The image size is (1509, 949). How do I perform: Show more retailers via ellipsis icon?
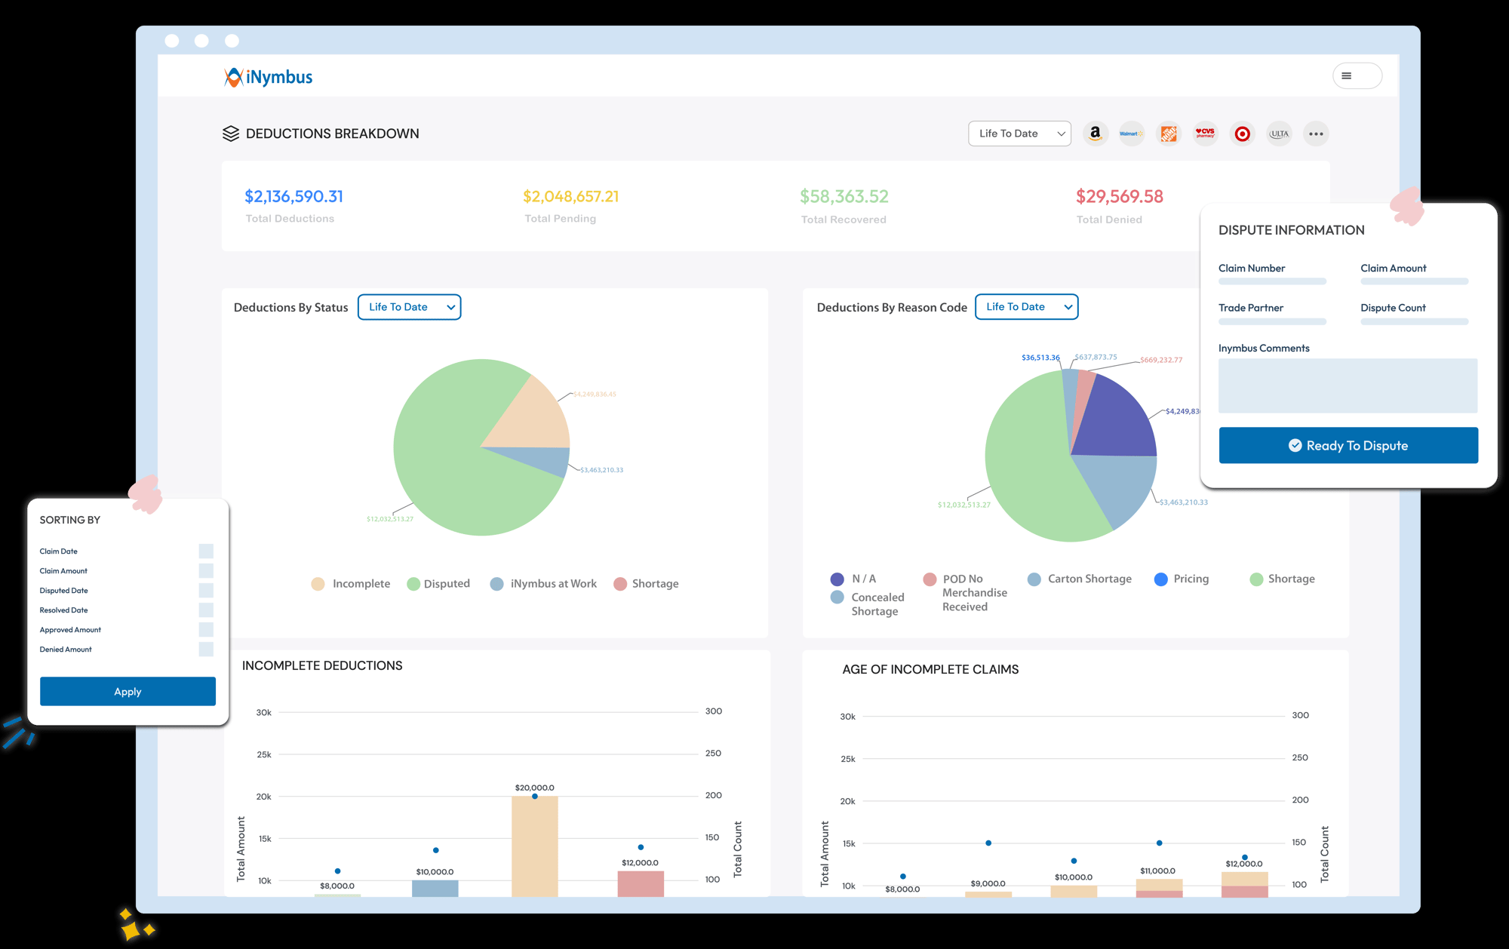pos(1316,134)
